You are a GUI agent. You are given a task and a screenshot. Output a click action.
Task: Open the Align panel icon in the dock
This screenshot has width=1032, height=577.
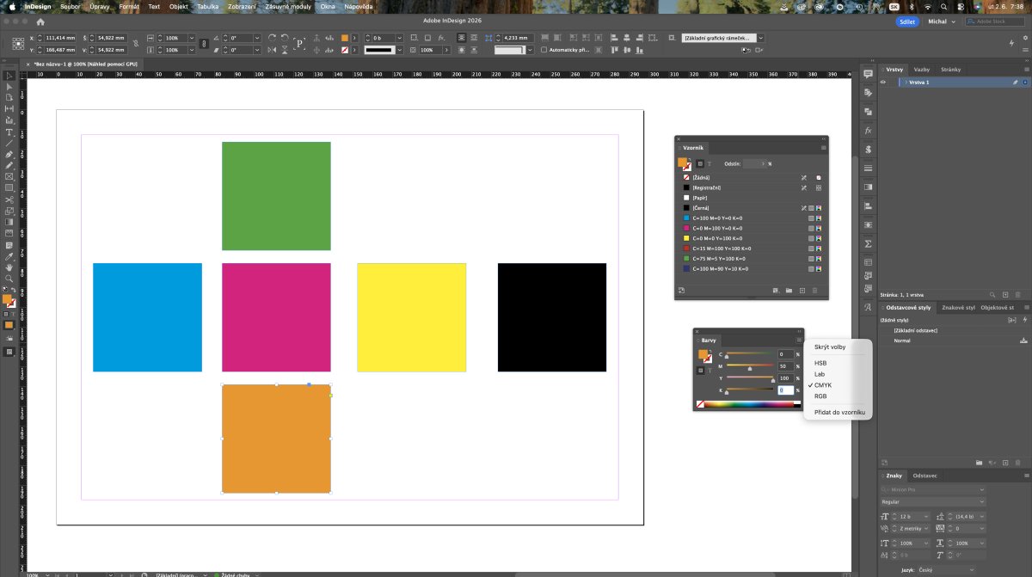pyautogui.click(x=868, y=205)
